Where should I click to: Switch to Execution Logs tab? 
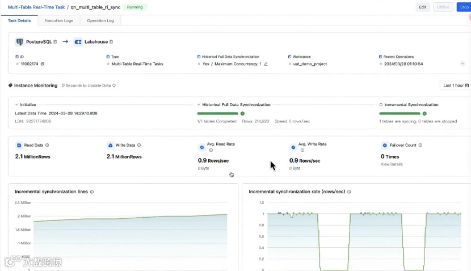(59, 21)
